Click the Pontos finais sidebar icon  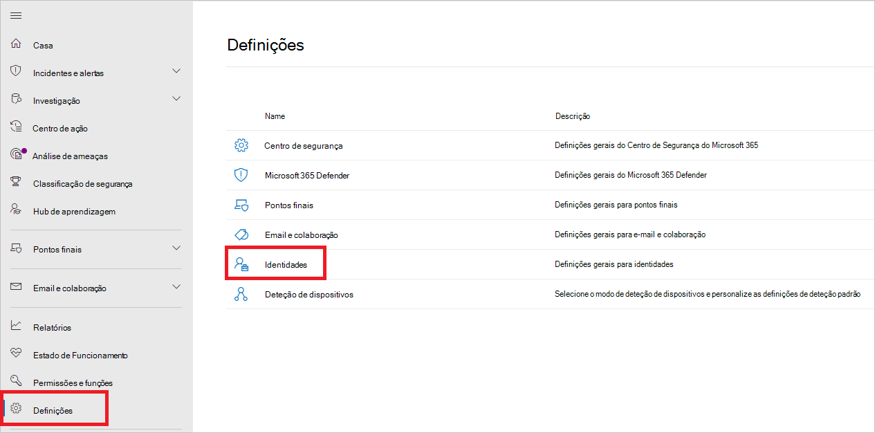(x=16, y=248)
